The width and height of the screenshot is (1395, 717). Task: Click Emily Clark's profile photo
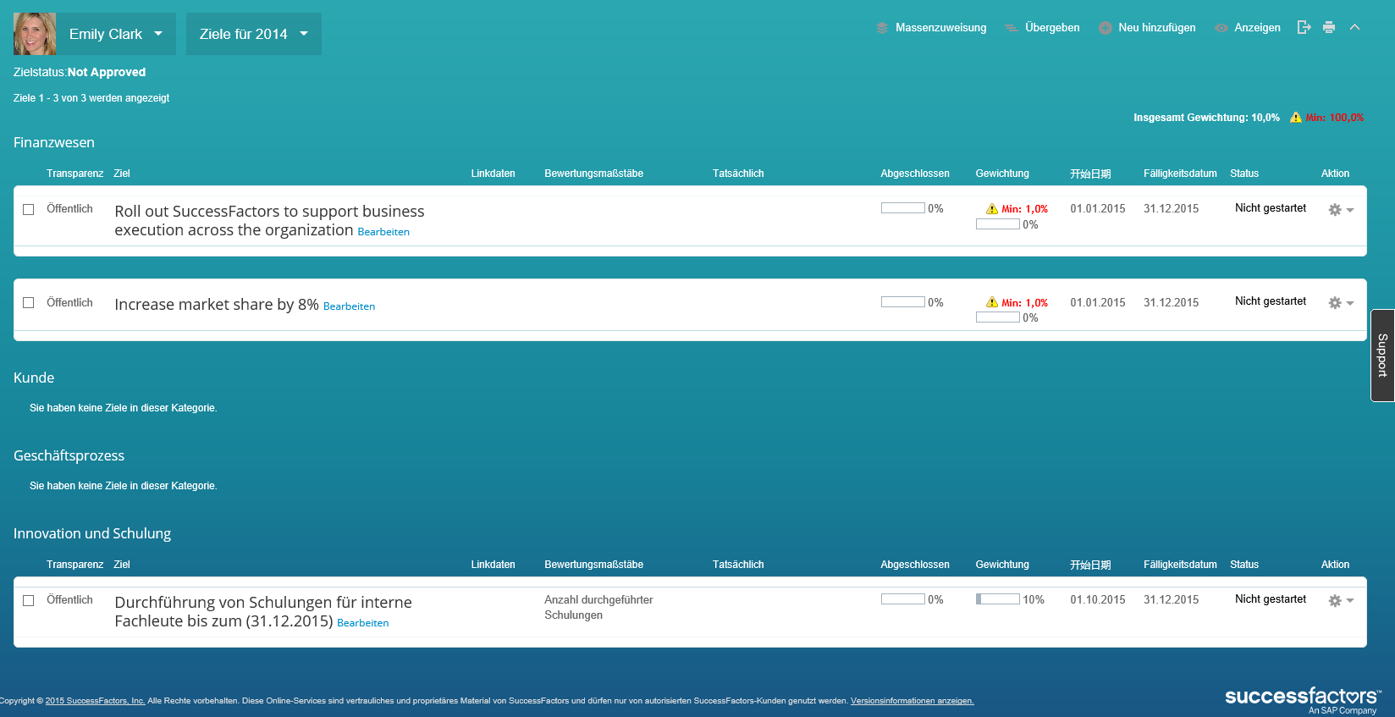[x=35, y=34]
